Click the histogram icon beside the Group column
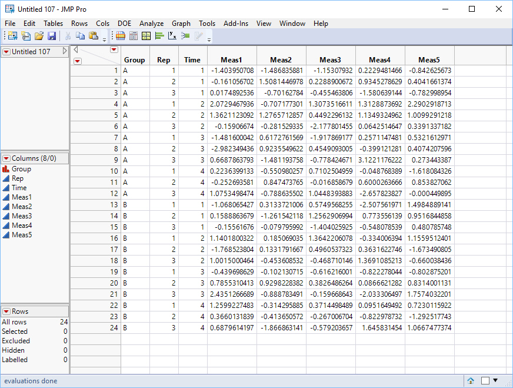The width and height of the screenshot is (513, 388). tap(5, 170)
